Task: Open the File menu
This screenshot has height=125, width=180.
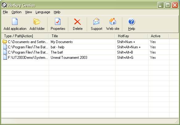Action: 5,12
